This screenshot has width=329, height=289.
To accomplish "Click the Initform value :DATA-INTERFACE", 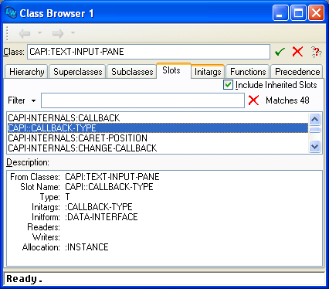I will pyautogui.click(x=101, y=217).
